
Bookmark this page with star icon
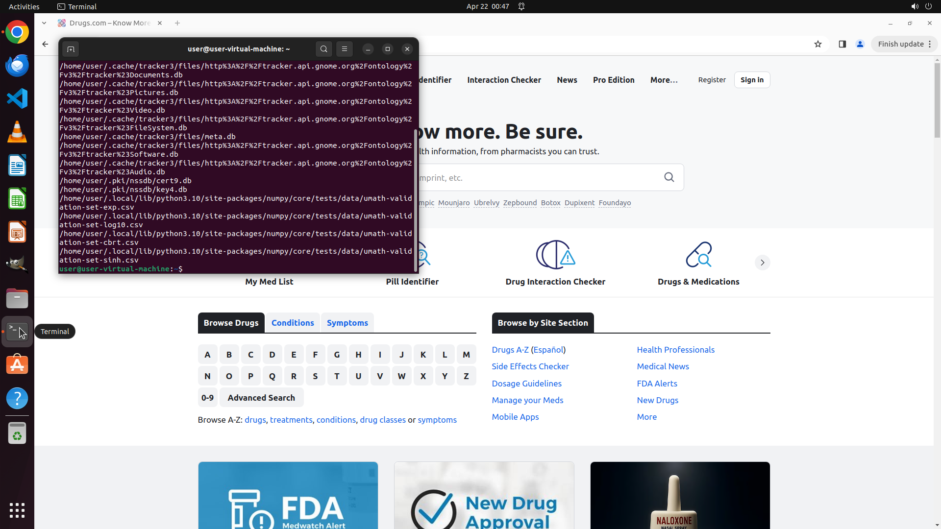click(818, 44)
